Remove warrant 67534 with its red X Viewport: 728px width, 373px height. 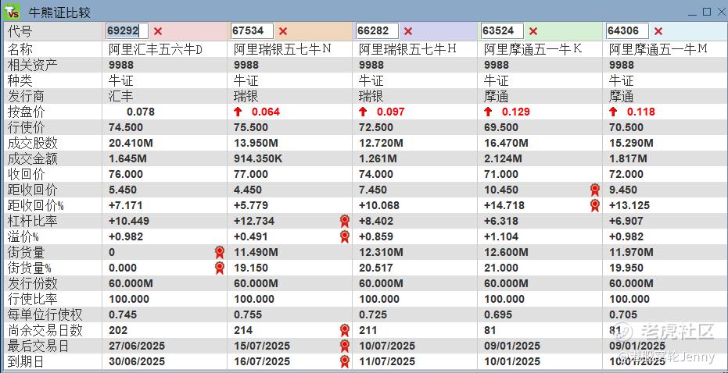tap(283, 31)
